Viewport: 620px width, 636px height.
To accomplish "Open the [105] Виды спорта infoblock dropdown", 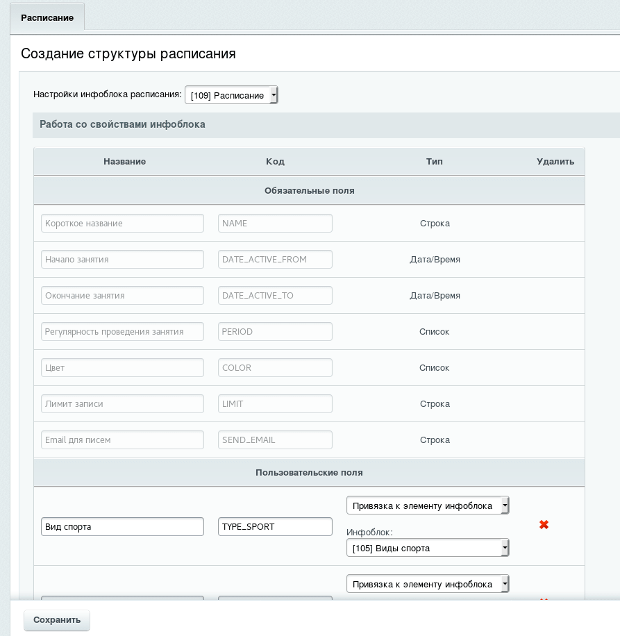I will click(428, 548).
